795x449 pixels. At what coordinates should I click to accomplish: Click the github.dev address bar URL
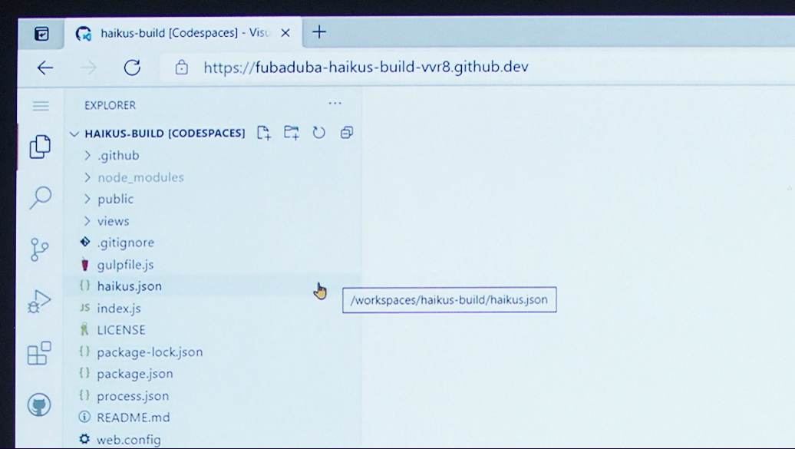pyautogui.click(x=366, y=67)
